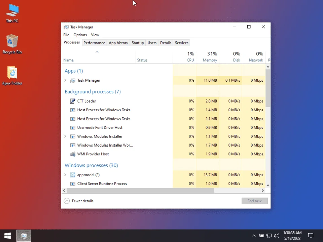Click the CTF Loader process icon
323x242 pixels.
pos(73,101)
